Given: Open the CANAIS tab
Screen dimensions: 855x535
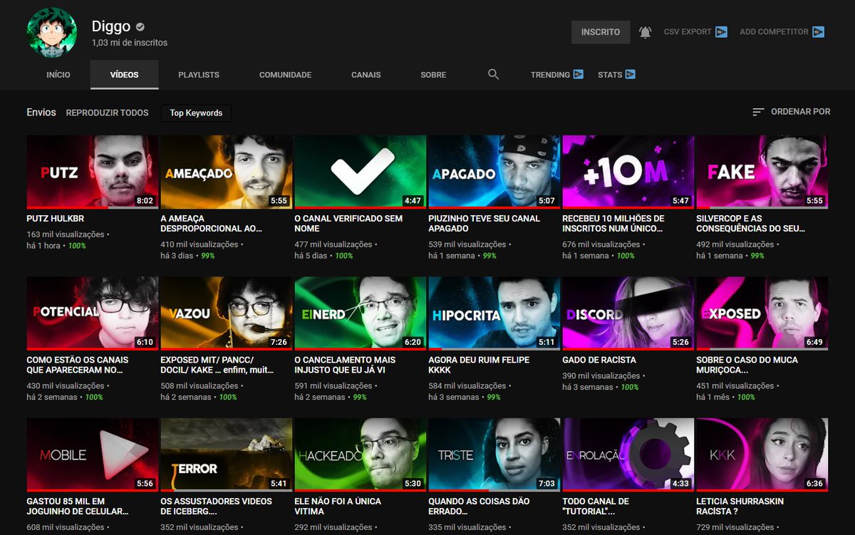Looking at the screenshot, I should (366, 75).
